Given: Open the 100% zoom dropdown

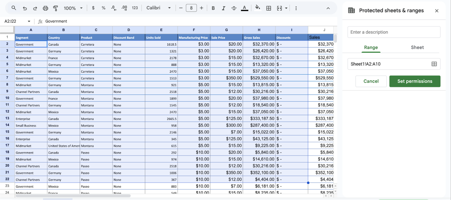Looking at the screenshot, I should tap(73, 8).
